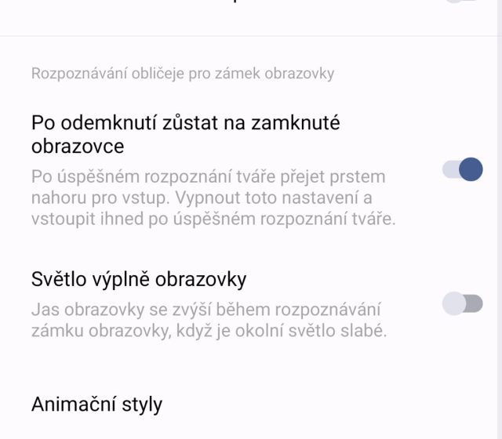Click the line 'Po úspěšném rozpoznání tváře přejet prstem'
The image size is (502, 439).
(208, 178)
